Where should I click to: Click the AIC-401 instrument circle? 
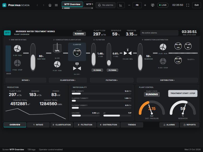click(x=178, y=60)
